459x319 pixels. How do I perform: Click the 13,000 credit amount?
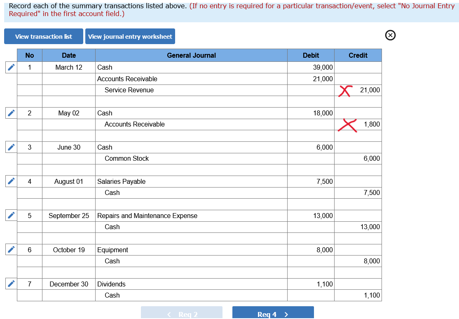click(x=358, y=227)
